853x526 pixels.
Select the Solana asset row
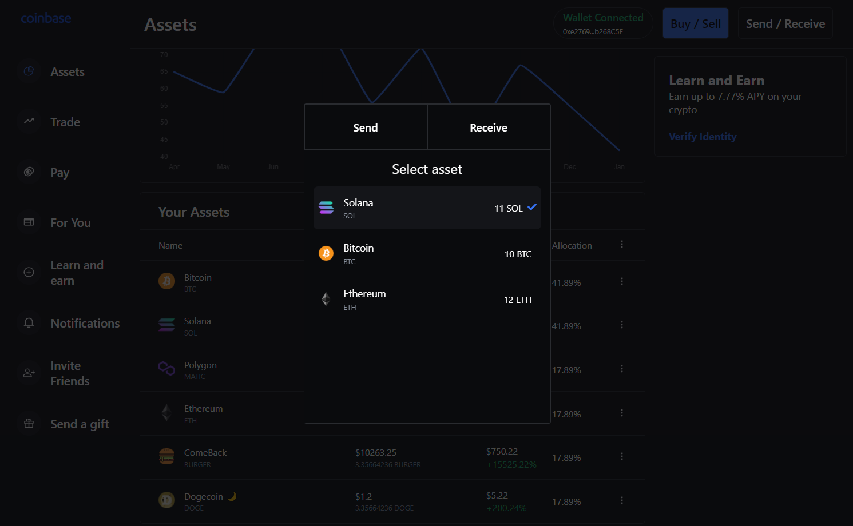coord(427,208)
